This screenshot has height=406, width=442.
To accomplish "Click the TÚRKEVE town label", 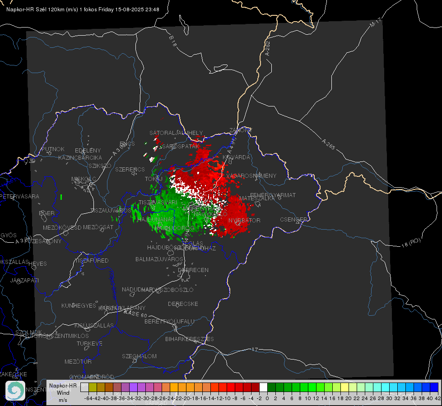I will click(90, 343).
